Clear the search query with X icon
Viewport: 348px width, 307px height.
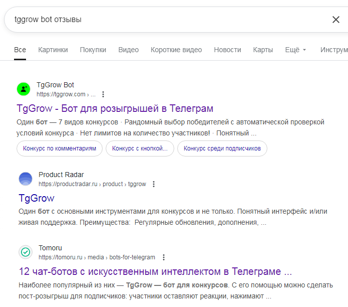pyautogui.click(x=336, y=20)
